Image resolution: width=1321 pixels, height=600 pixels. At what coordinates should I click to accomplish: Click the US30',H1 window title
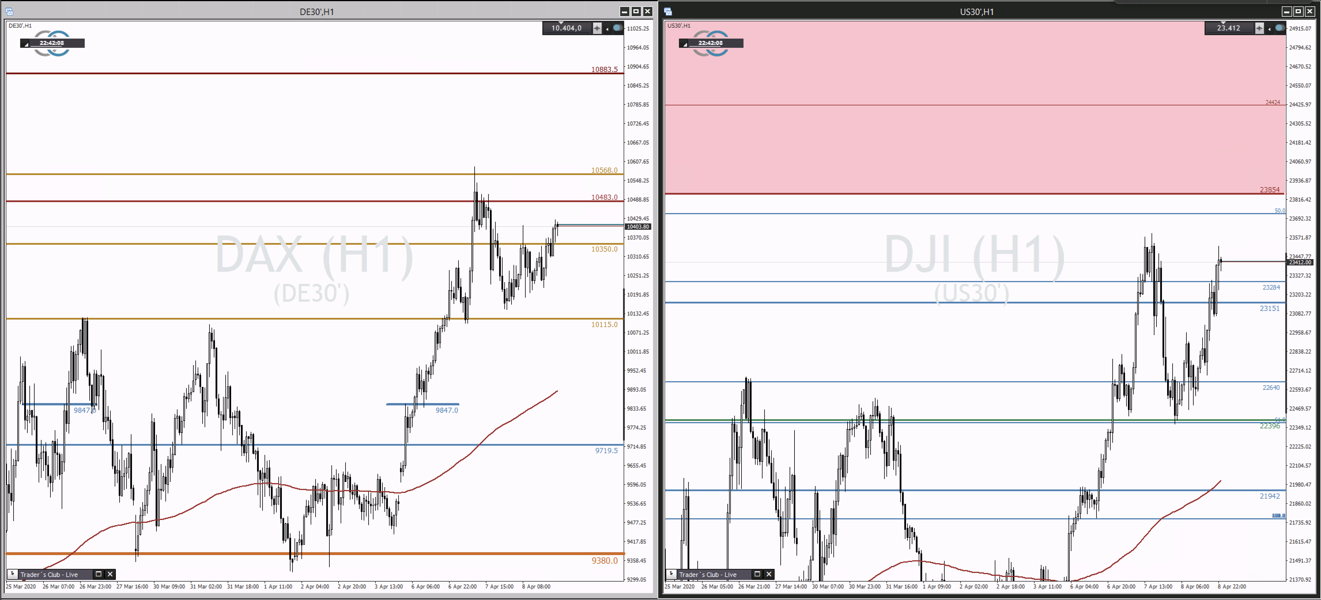pos(977,12)
